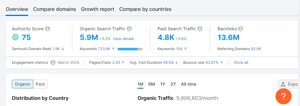Open the Authority Score value 75
The image size is (300, 106).
[26, 37]
